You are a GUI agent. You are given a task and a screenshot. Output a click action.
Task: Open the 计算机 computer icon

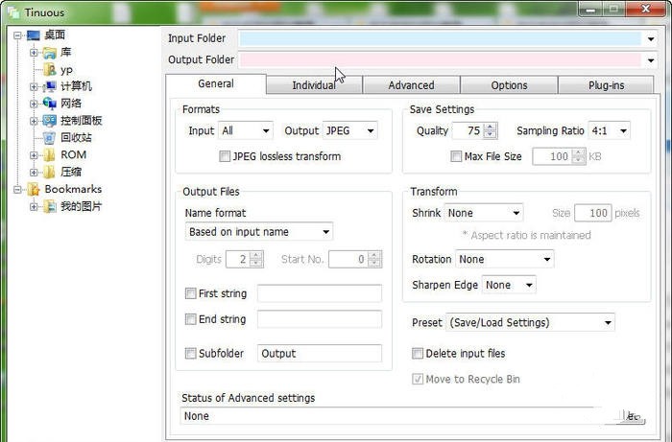coord(49,87)
